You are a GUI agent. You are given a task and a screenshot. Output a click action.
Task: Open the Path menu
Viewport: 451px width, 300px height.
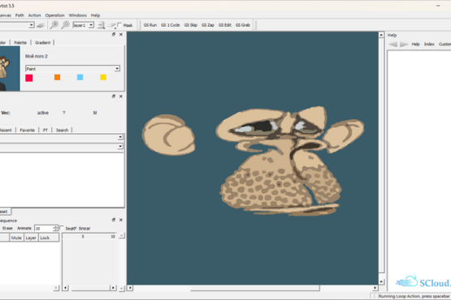pos(20,15)
